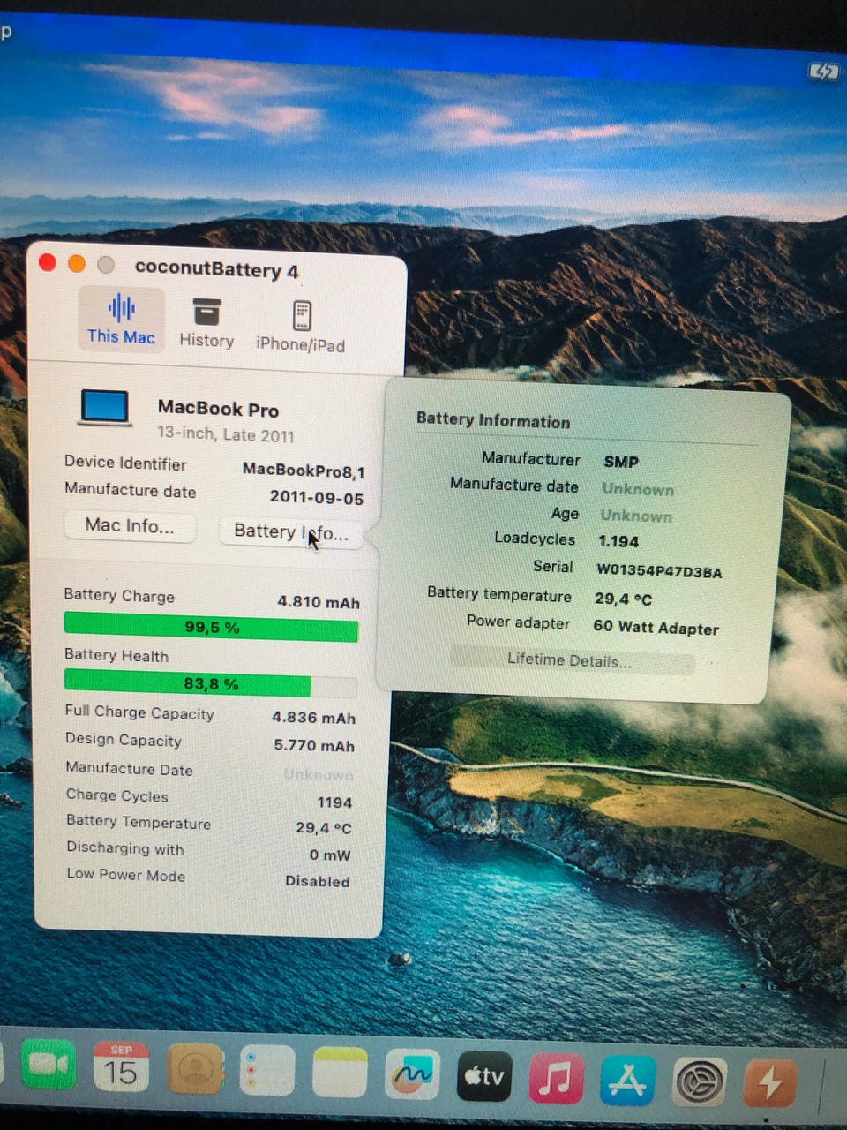Open Calendar showing SEP 15 in Dock
847x1130 pixels.
(121, 1067)
